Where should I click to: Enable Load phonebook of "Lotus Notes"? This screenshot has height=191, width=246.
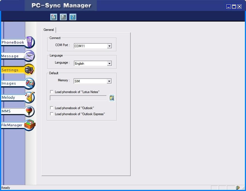[x=52, y=92]
